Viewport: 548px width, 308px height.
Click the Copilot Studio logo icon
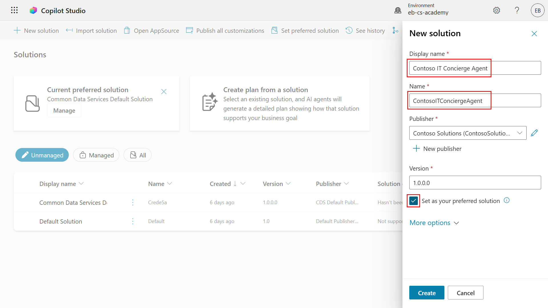33,11
